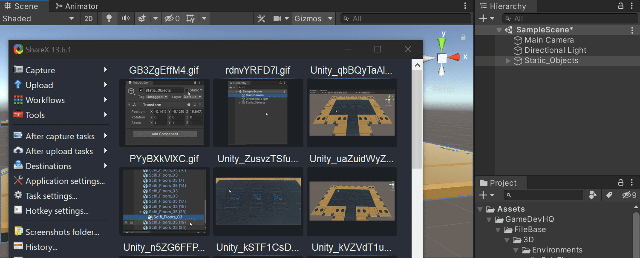This screenshot has width=640, height=258.
Task: Collapse the SampleScene tree arrow
Action: click(x=499, y=30)
